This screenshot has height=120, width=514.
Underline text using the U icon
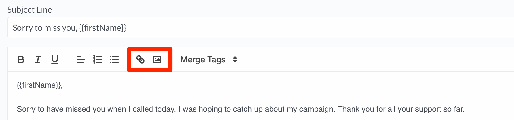point(55,59)
